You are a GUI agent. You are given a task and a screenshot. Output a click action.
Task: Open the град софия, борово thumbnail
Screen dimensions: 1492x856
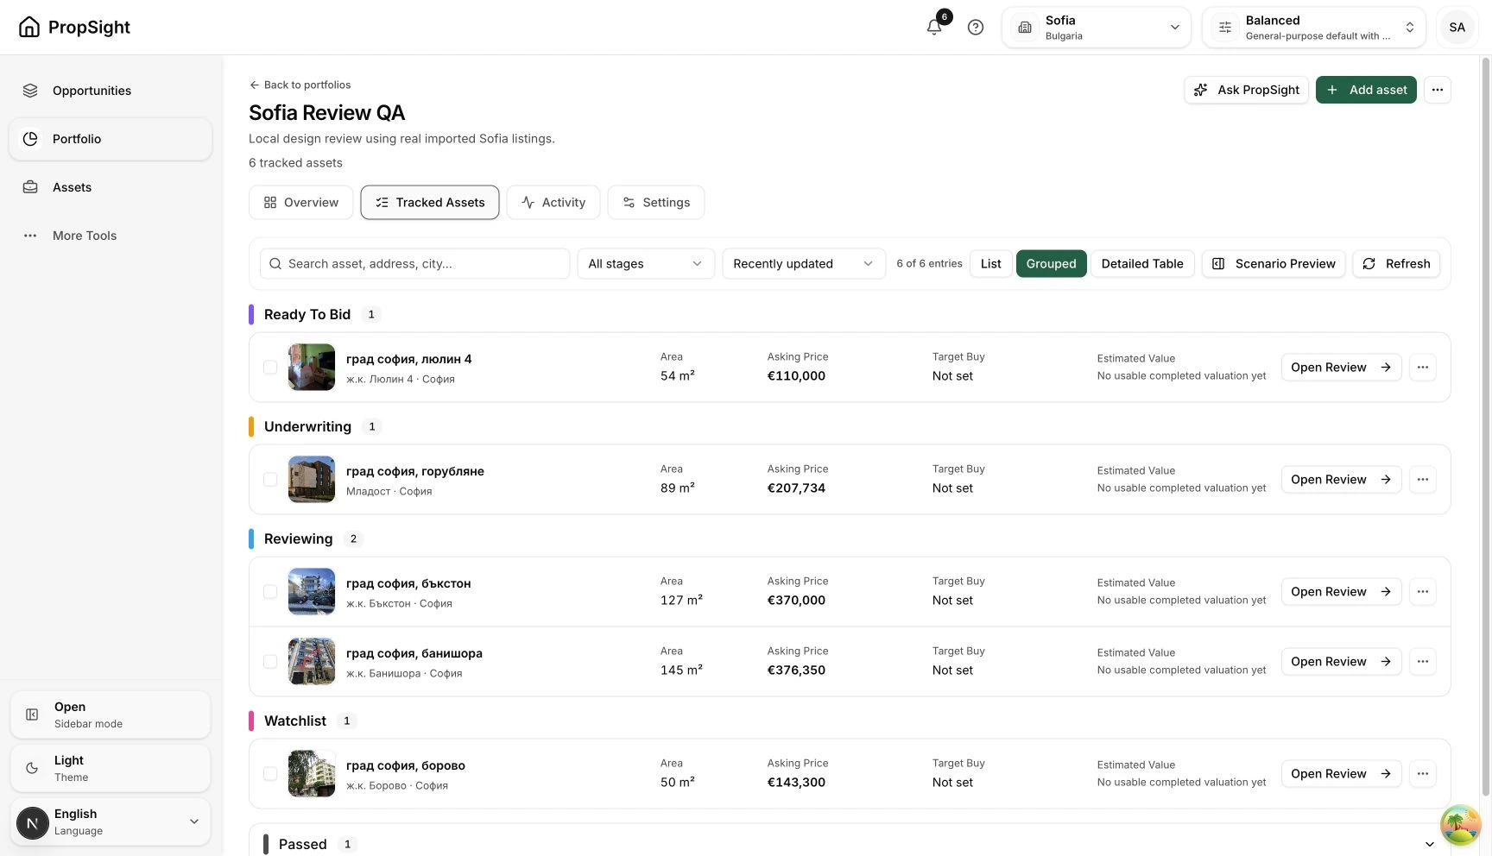312,774
